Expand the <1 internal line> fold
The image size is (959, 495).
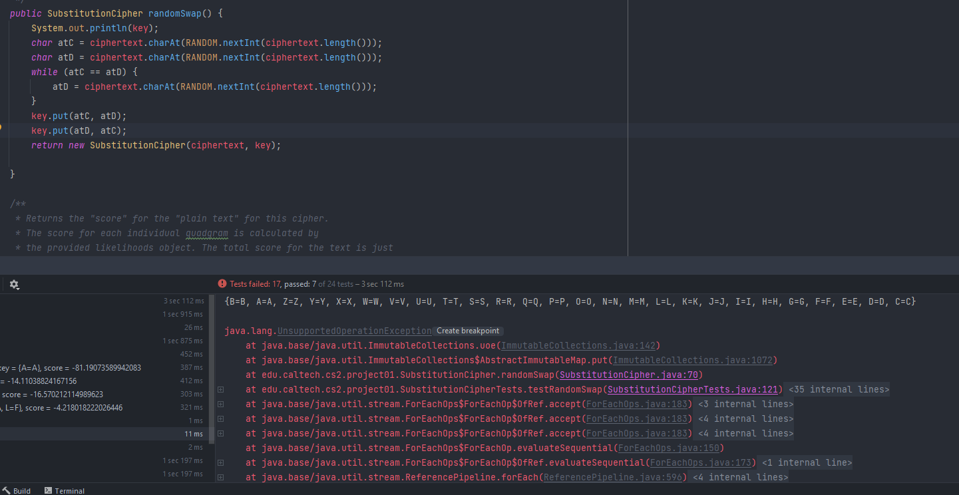pyautogui.click(x=806, y=462)
